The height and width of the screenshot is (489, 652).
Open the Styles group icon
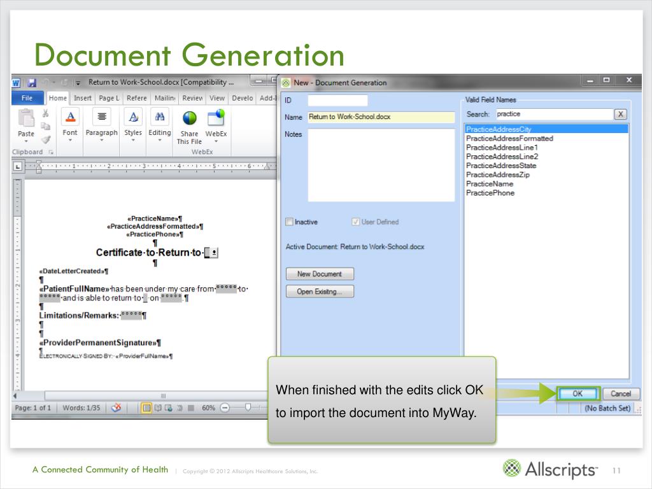pos(133,117)
